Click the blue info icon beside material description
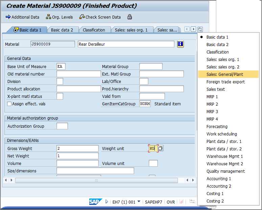Viewport: 262px width, 210px height. pyautogui.click(x=180, y=44)
